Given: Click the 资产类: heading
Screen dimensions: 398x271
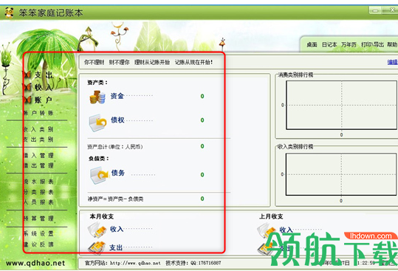Looking at the screenshot, I should pos(97,83).
